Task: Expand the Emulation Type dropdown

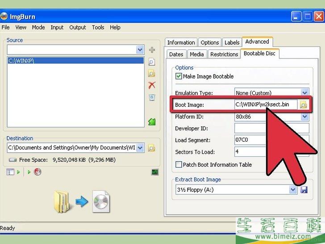Action: [304, 93]
